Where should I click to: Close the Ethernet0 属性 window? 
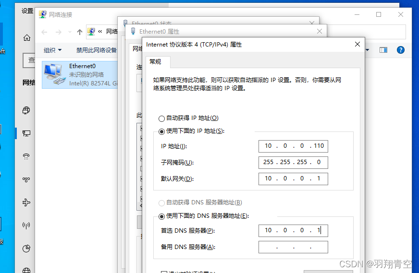(x=320, y=31)
